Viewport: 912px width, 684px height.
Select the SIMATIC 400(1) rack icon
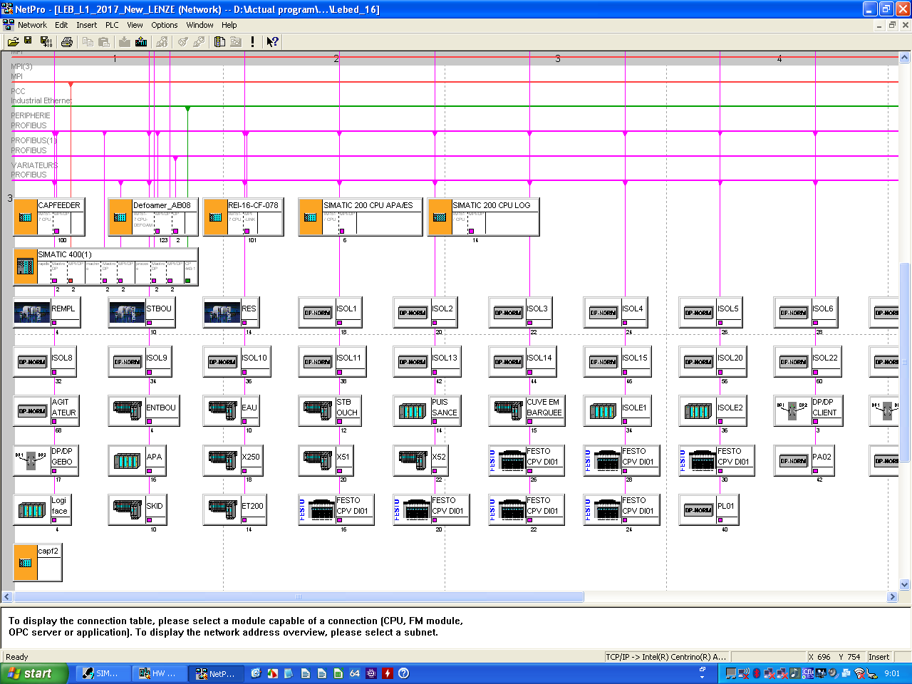click(26, 266)
